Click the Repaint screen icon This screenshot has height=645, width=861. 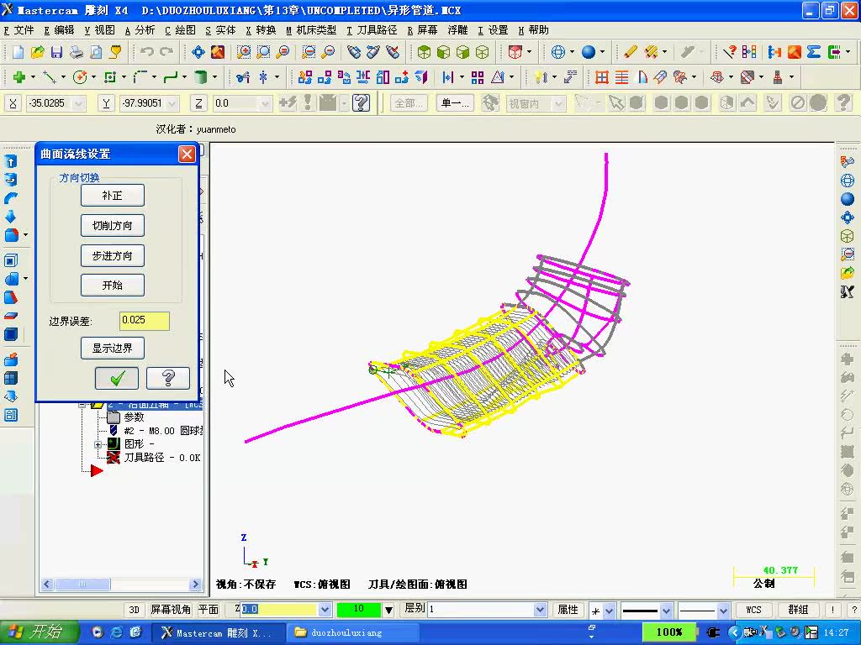pyautogui.click(x=218, y=52)
